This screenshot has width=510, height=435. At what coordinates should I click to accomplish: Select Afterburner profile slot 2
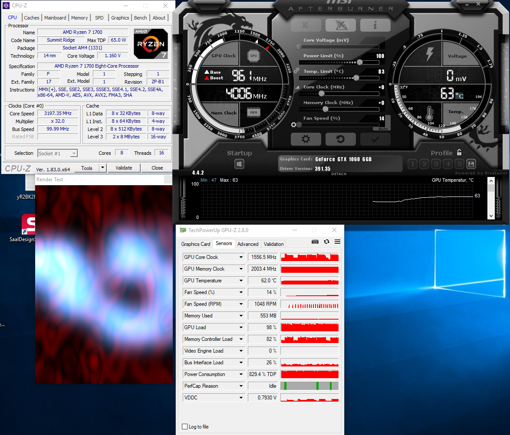(424, 164)
